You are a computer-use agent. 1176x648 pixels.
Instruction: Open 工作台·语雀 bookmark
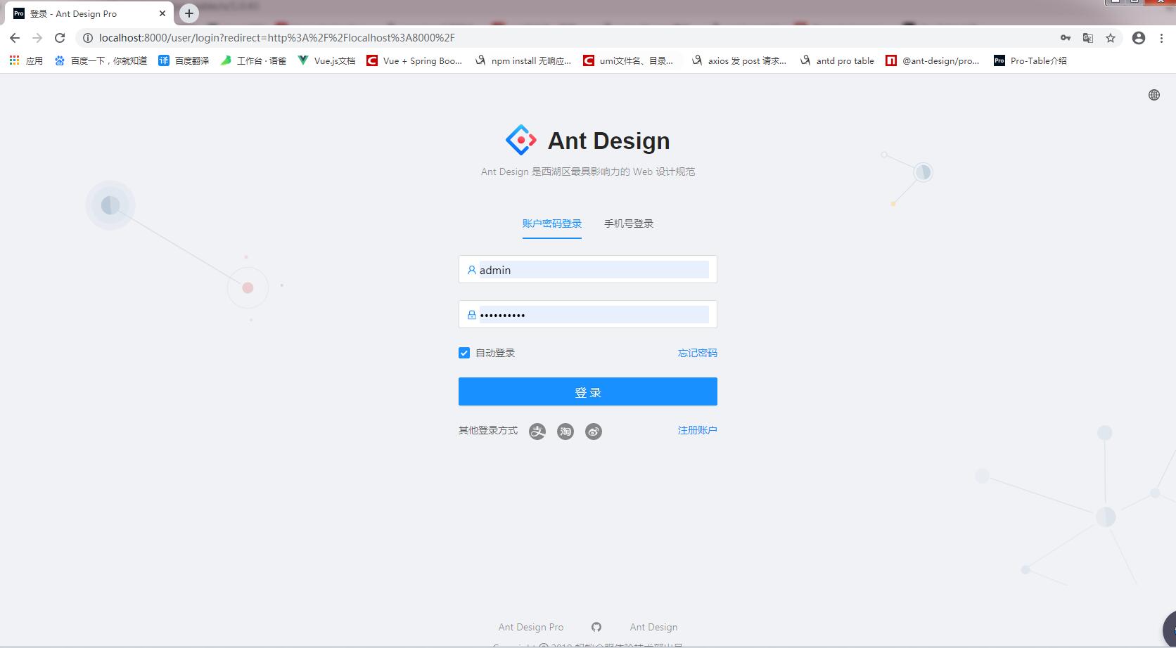pyautogui.click(x=253, y=61)
